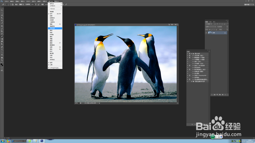Select the Gradient tool
The width and height of the screenshot is (255, 143).
(2, 39)
